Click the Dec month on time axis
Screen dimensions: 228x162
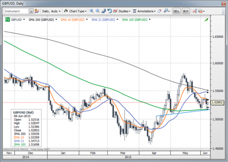[30, 153]
